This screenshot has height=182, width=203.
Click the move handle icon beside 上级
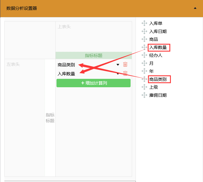tap(144, 87)
